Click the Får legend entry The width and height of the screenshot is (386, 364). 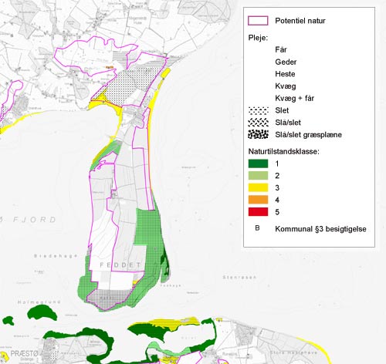click(x=281, y=49)
